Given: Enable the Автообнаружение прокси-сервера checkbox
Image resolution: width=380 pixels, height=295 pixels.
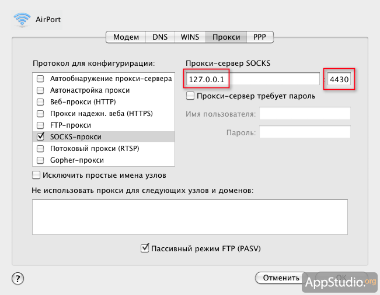Looking at the screenshot, I should (40, 79).
